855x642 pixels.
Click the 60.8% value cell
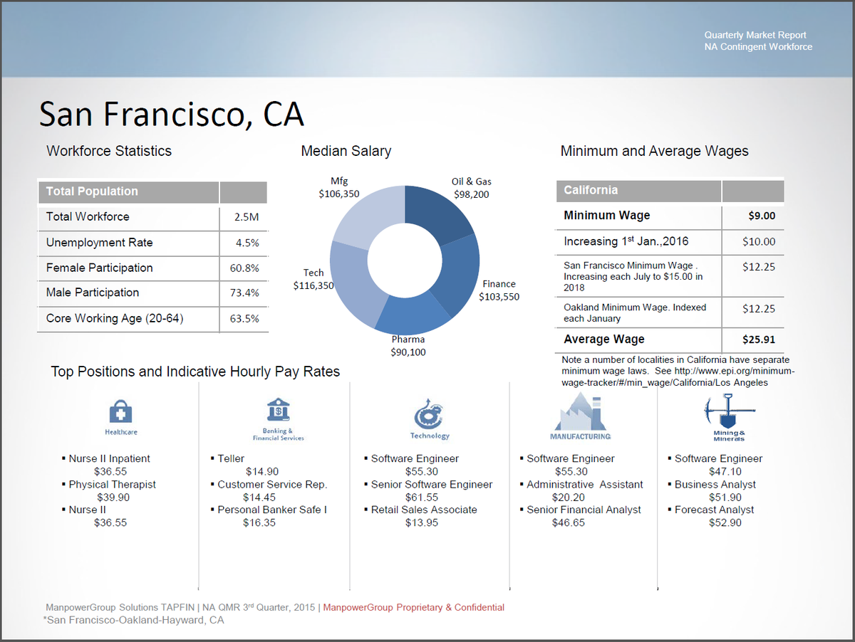click(244, 268)
